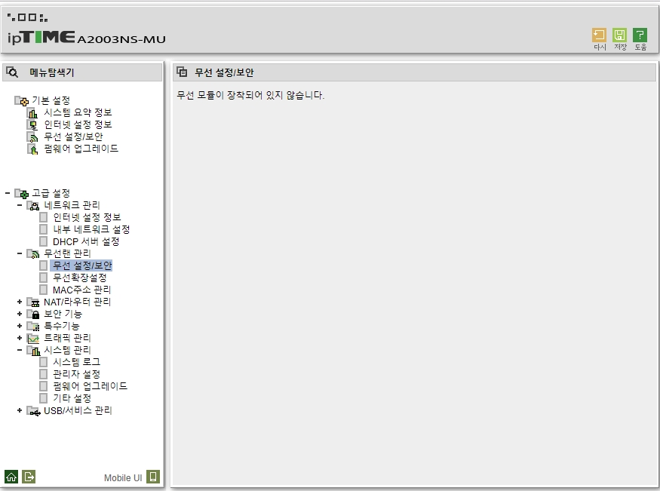This screenshot has width=660, height=491.
Task: Click the 펌웨어 업그레이드 icon under 기본 설정
Action: point(33,149)
